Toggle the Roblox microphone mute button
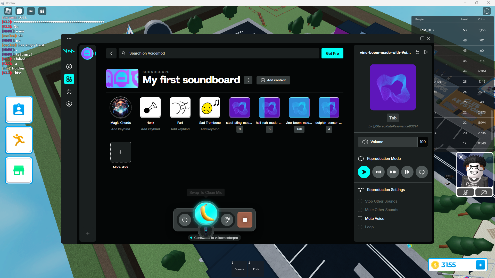 pyautogui.click(x=466, y=192)
